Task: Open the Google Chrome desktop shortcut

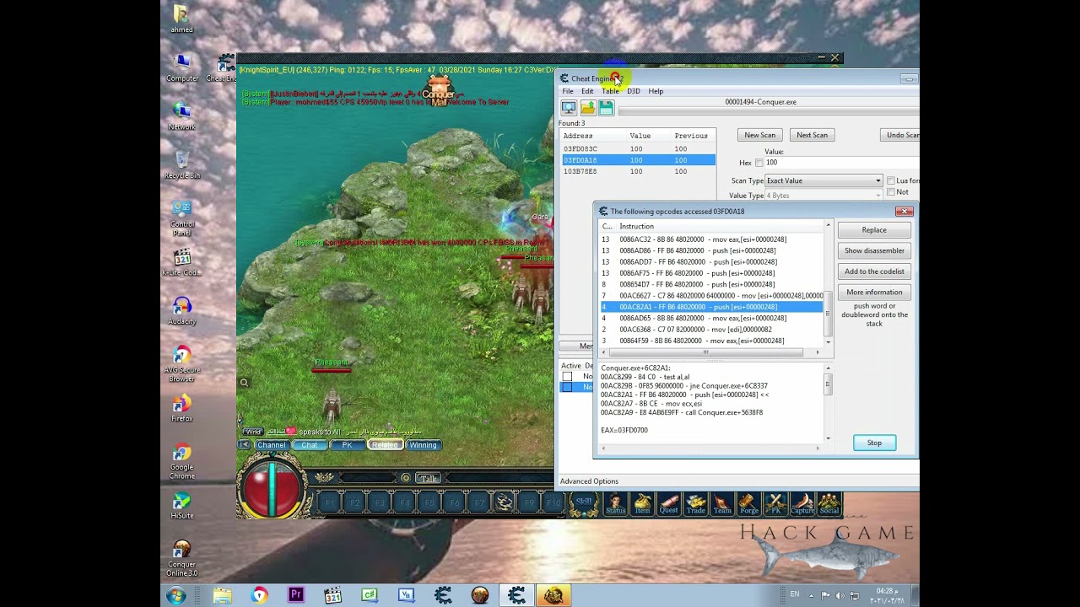Action: (181, 459)
